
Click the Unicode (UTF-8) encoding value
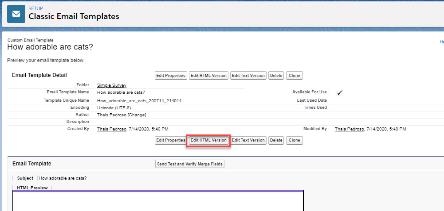(x=114, y=108)
